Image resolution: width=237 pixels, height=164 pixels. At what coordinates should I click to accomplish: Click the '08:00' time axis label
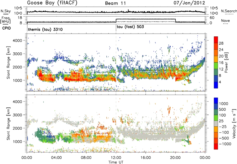pos(86,158)
